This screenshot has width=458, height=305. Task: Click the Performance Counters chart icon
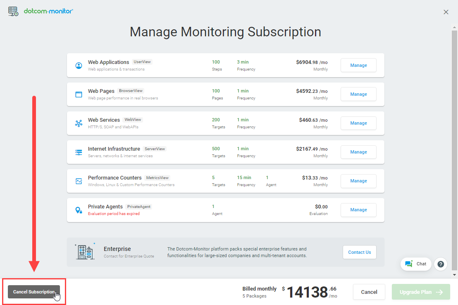point(79,181)
